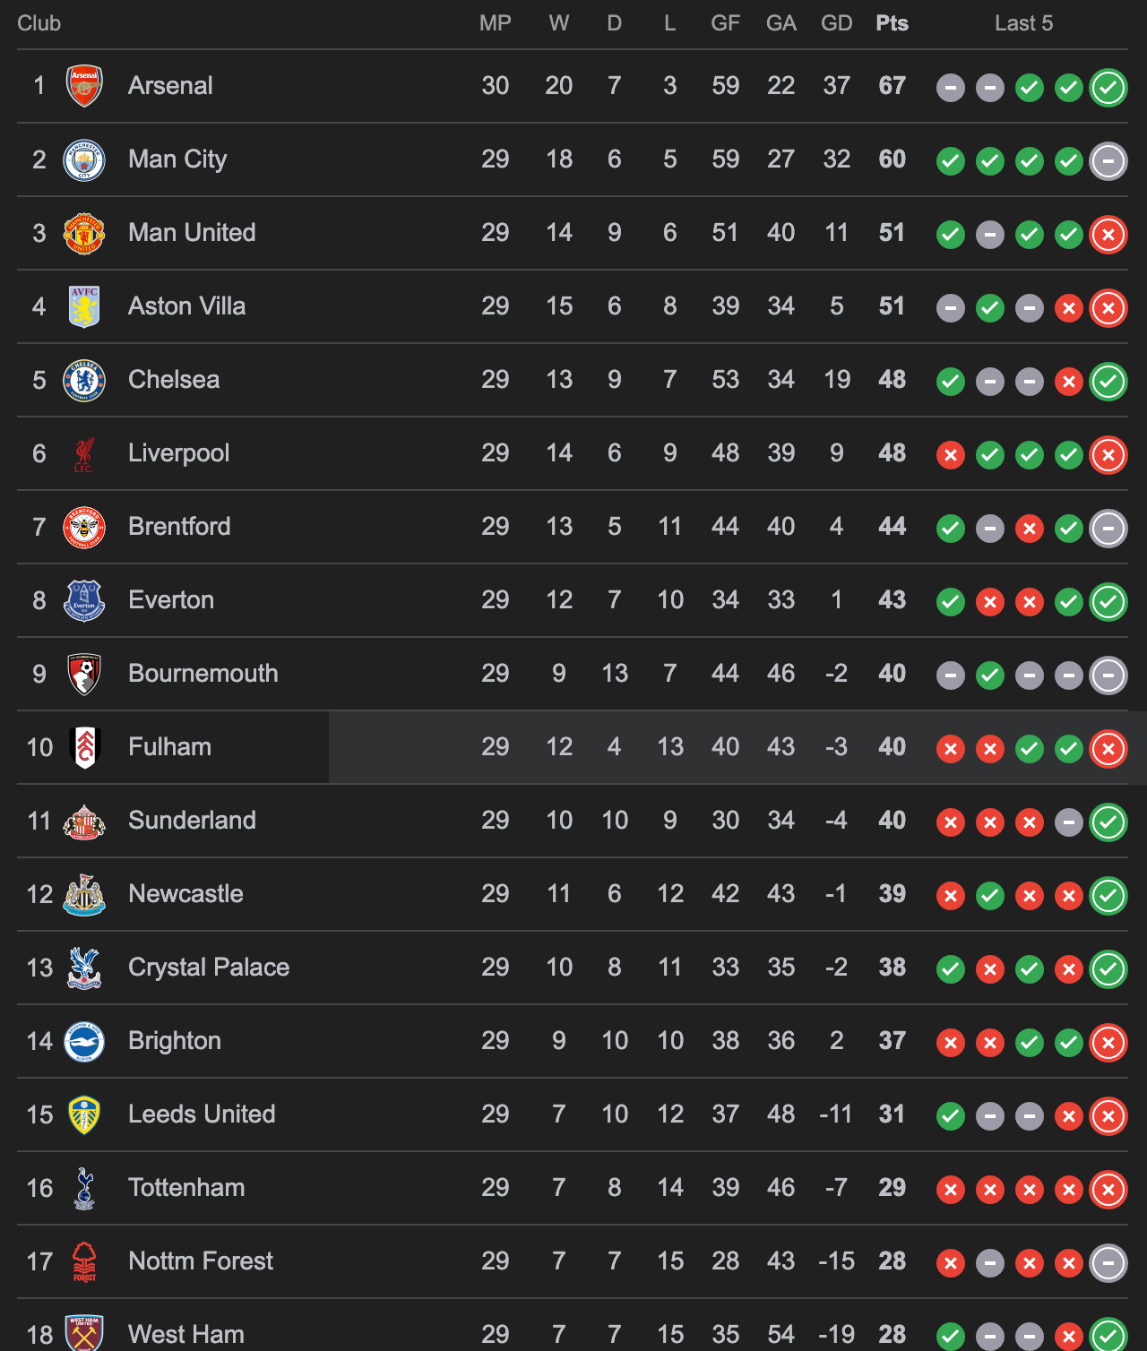Click the Tottenham crest

85,1188
